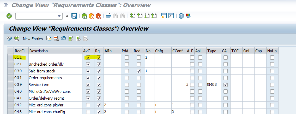
Task: Jump to the last page icon
Action: [154, 16]
